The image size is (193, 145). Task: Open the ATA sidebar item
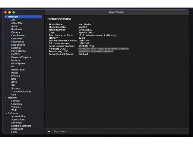click(x=13, y=20)
